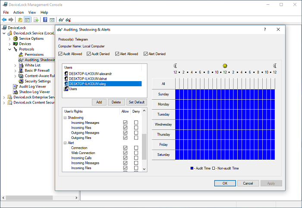Collapse the Shadowing rights group
Image resolution: width=302 pixels, height=208 pixels.
coord(65,118)
